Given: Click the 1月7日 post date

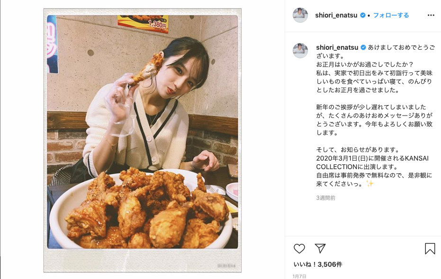Looking at the screenshot, I should coord(299,276).
